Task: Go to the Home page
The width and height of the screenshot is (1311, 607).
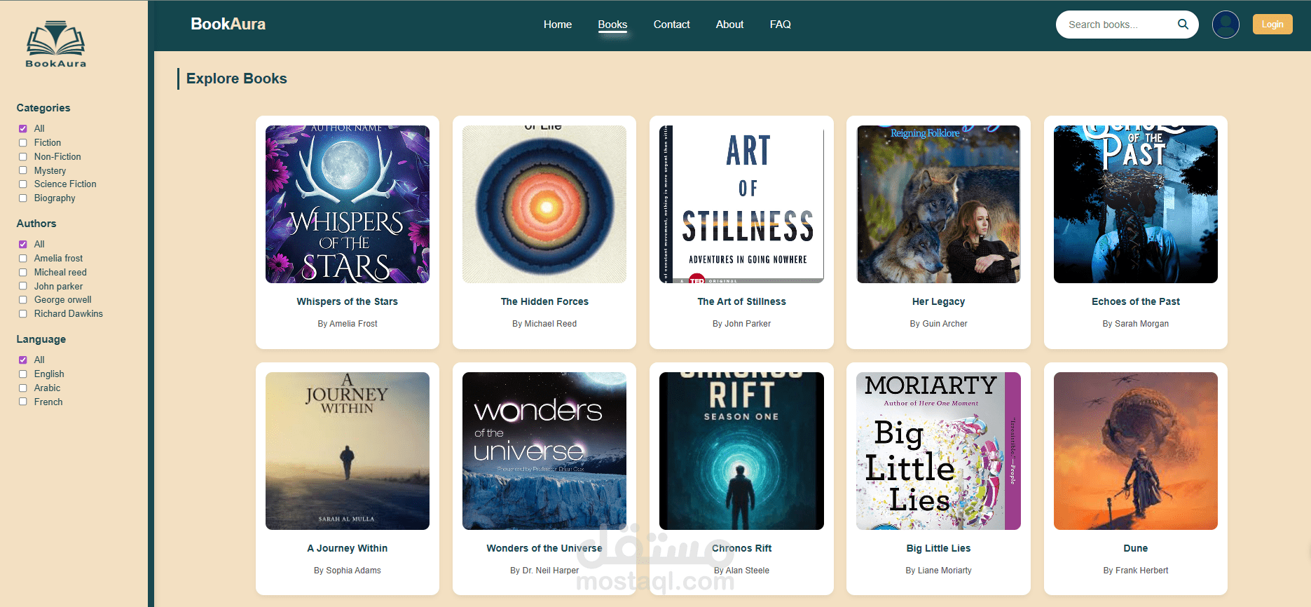Action: [x=558, y=25]
